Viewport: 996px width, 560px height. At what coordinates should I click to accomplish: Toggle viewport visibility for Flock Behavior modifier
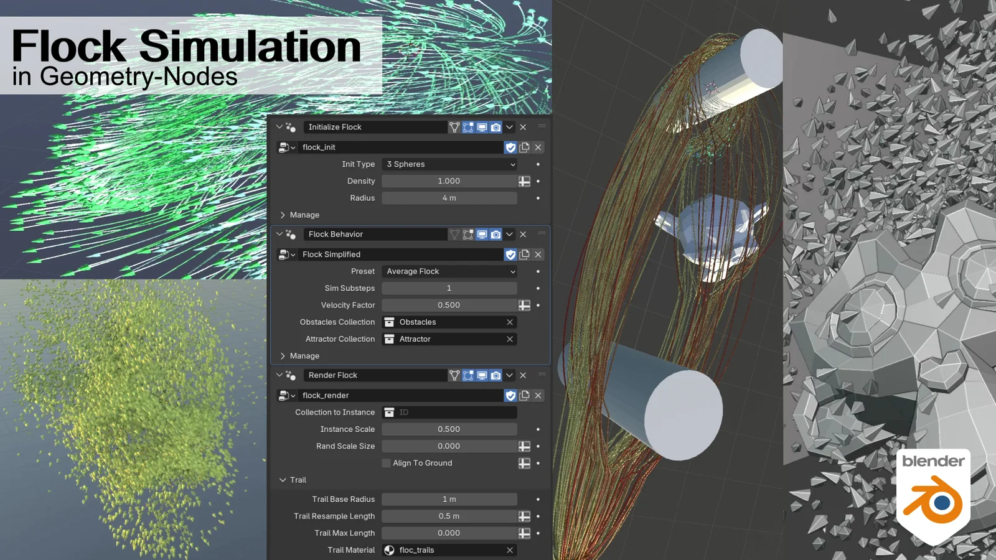click(482, 235)
